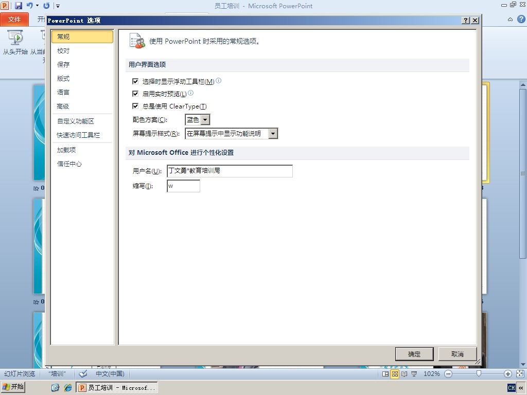Toggle 选择时显示浮动工具栏 checkbox
Screen dimensions: 527x395
tap(135, 81)
